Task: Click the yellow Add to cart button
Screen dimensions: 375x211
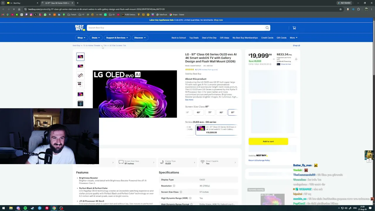Action: [x=268, y=142]
